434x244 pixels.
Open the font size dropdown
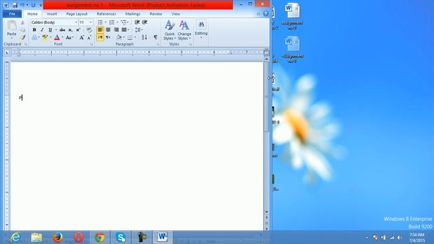(x=90, y=22)
